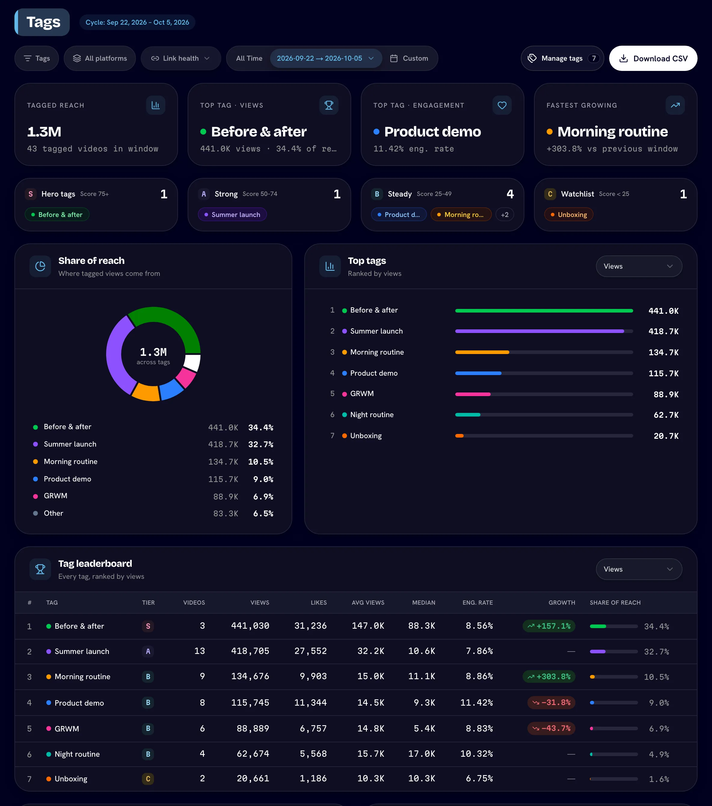The width and height of the screenshot is (712, 806).
Task: Click the Product d... chip in Steady card
Action: pos(398,215)
